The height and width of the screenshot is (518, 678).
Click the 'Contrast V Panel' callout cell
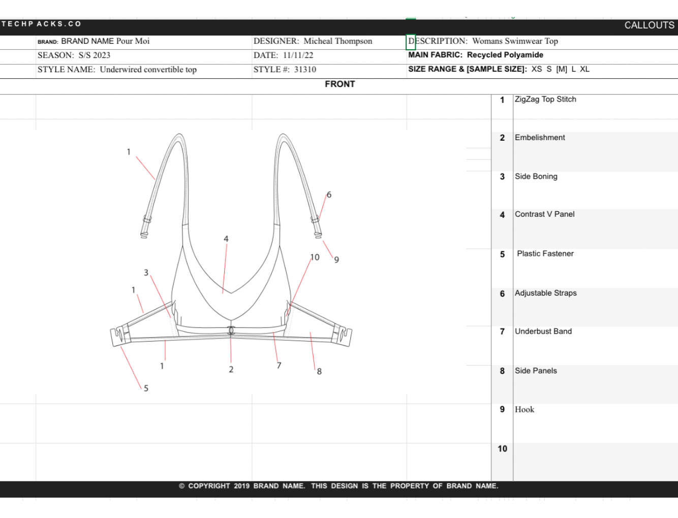point(595,229)
